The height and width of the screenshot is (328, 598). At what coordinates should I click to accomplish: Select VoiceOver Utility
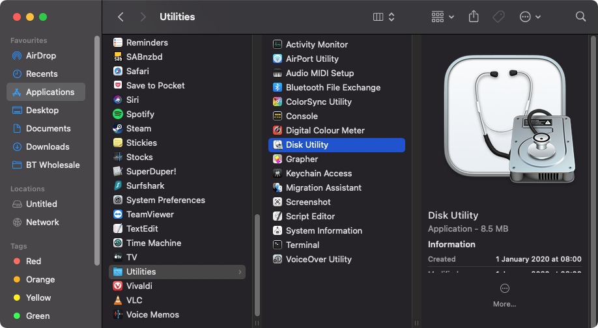(337, 260)
